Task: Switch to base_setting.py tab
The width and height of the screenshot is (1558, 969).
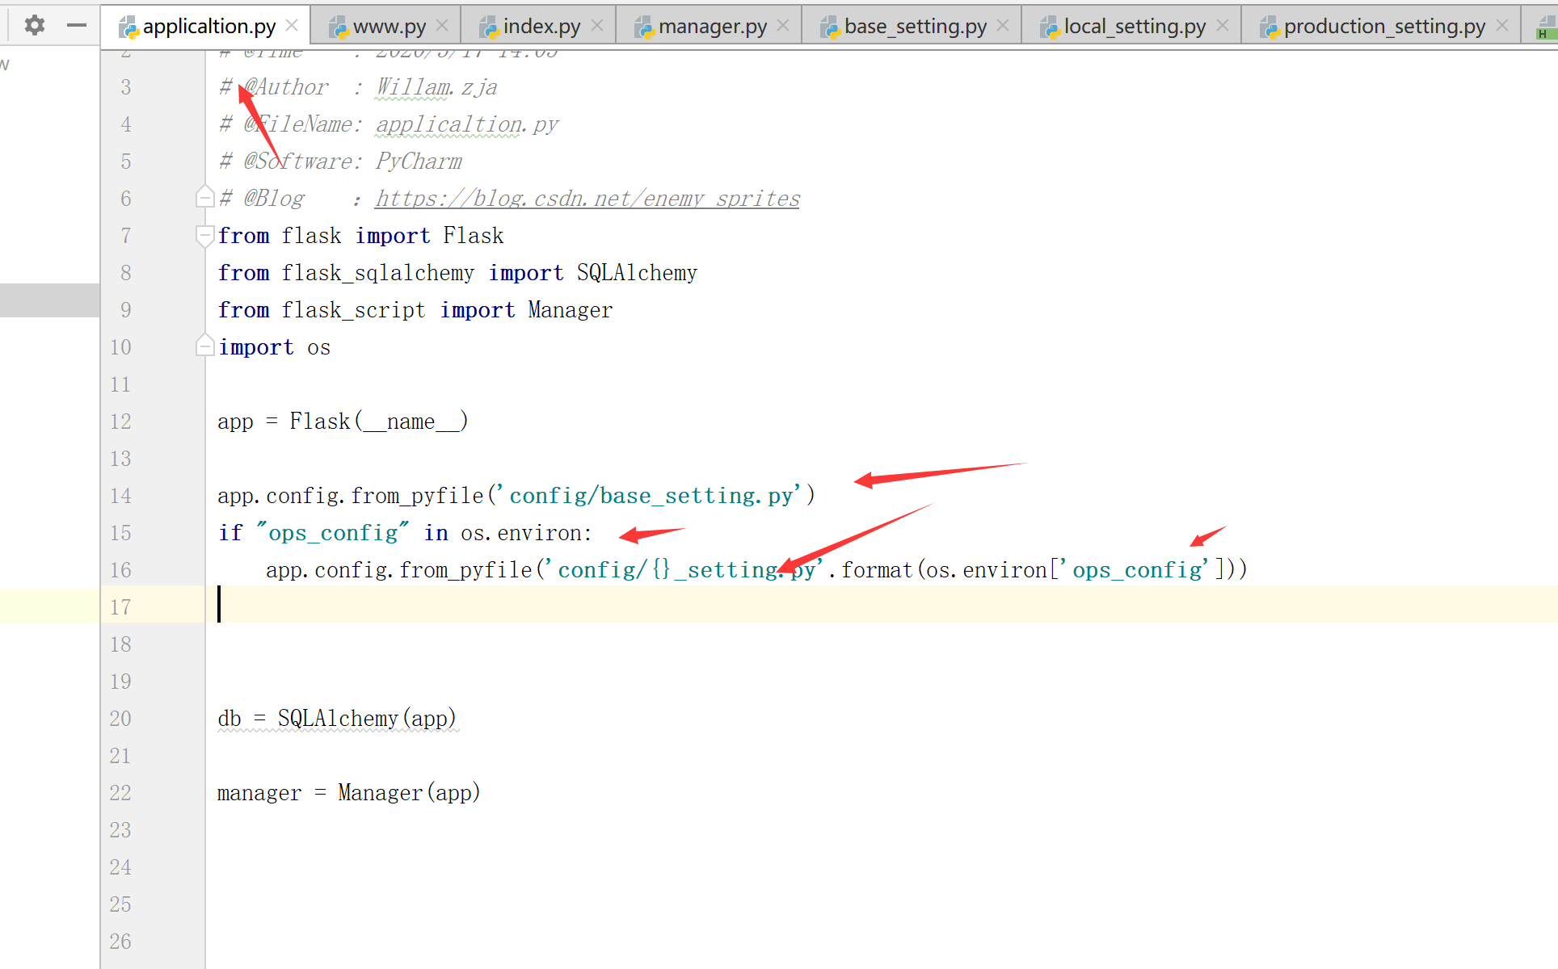Action: tap(915, 27)
